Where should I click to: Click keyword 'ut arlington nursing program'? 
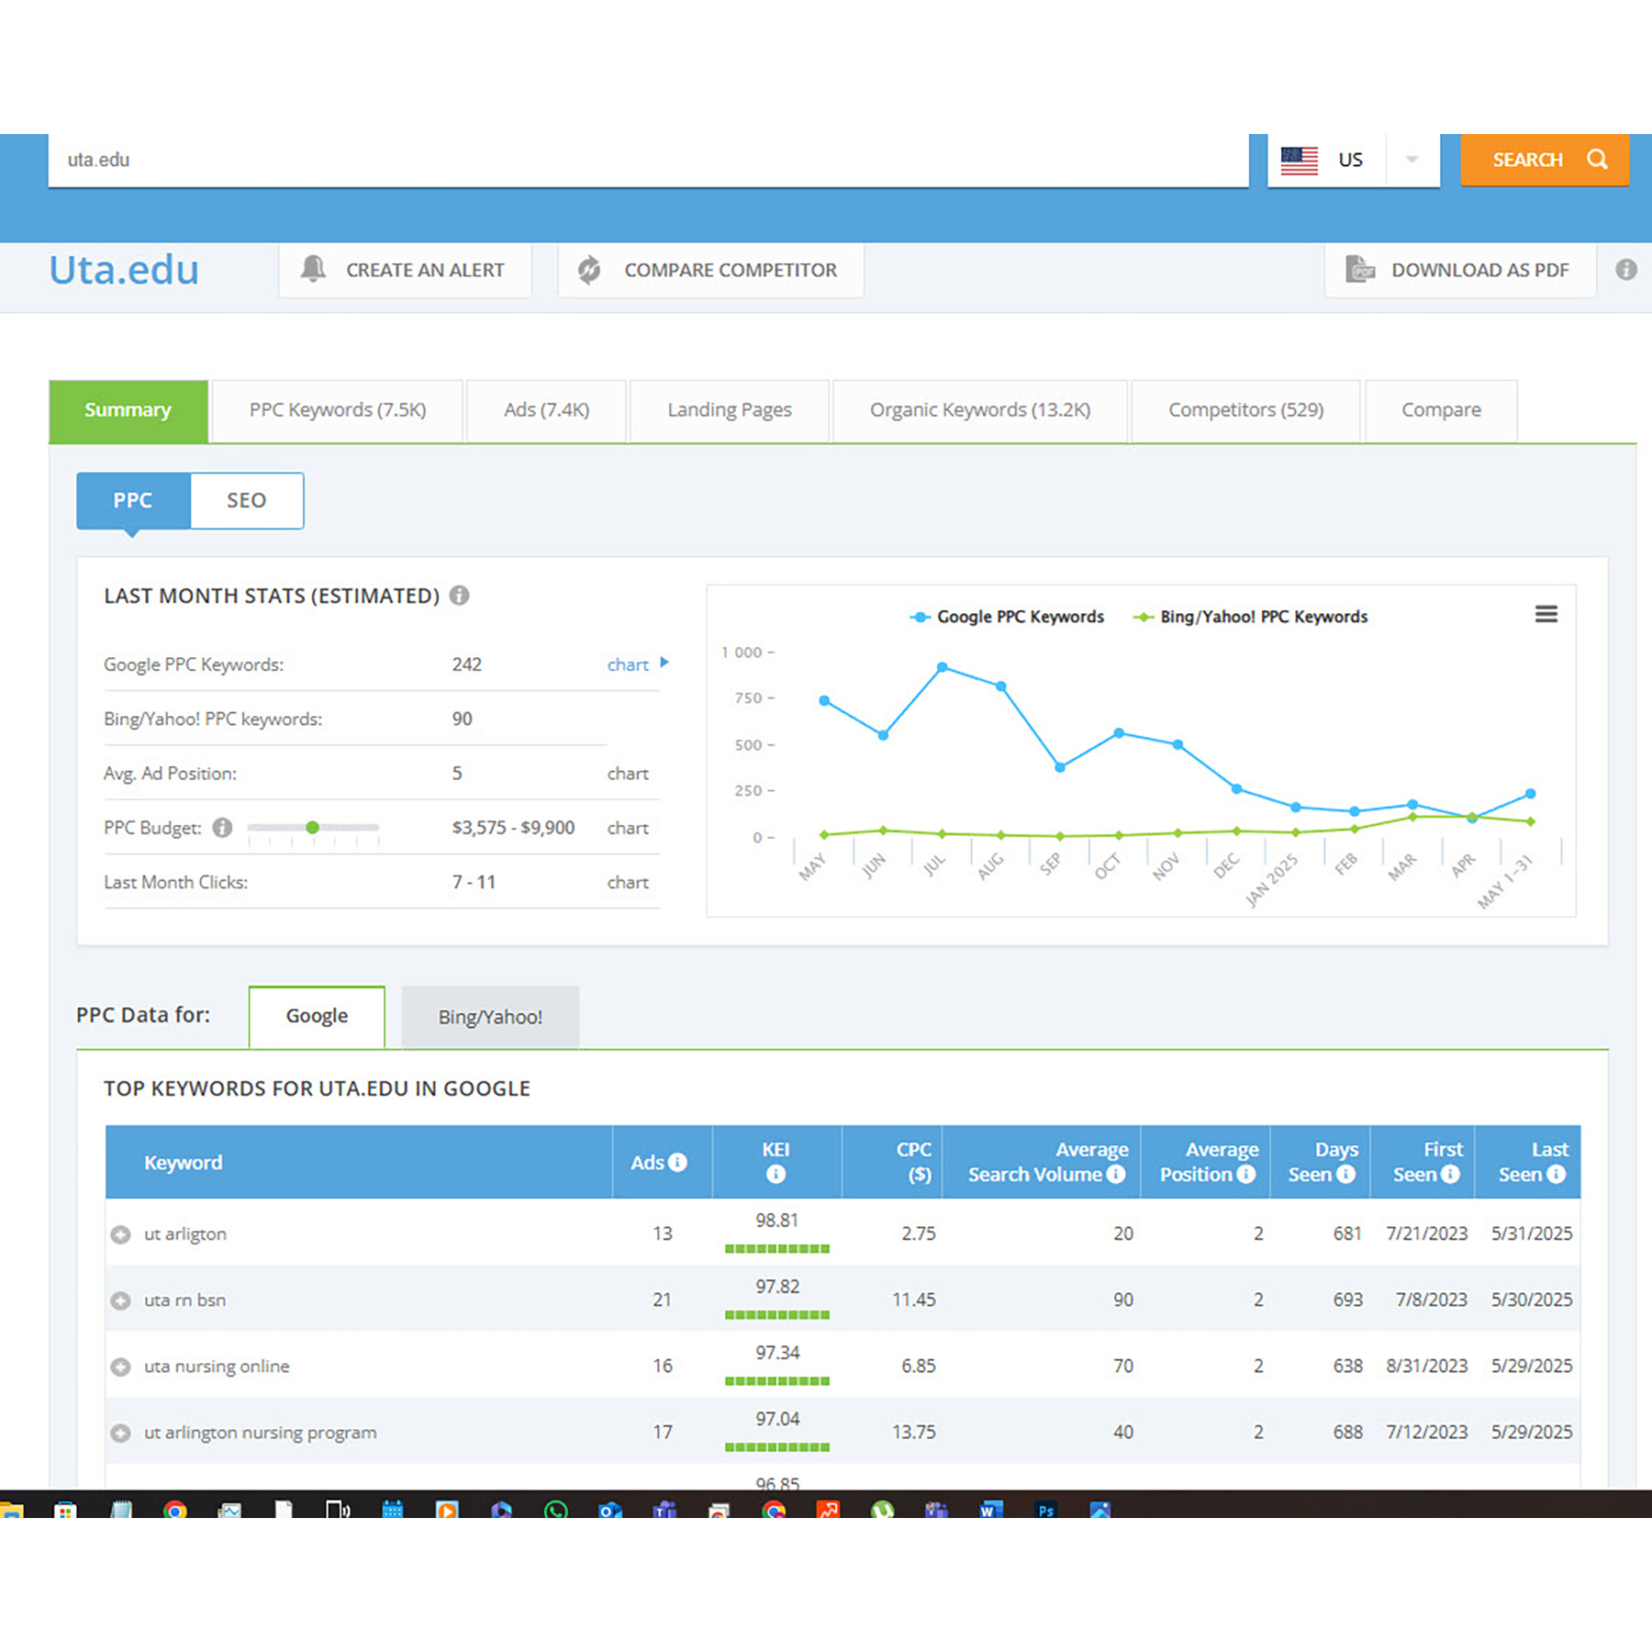[261, 1433]
